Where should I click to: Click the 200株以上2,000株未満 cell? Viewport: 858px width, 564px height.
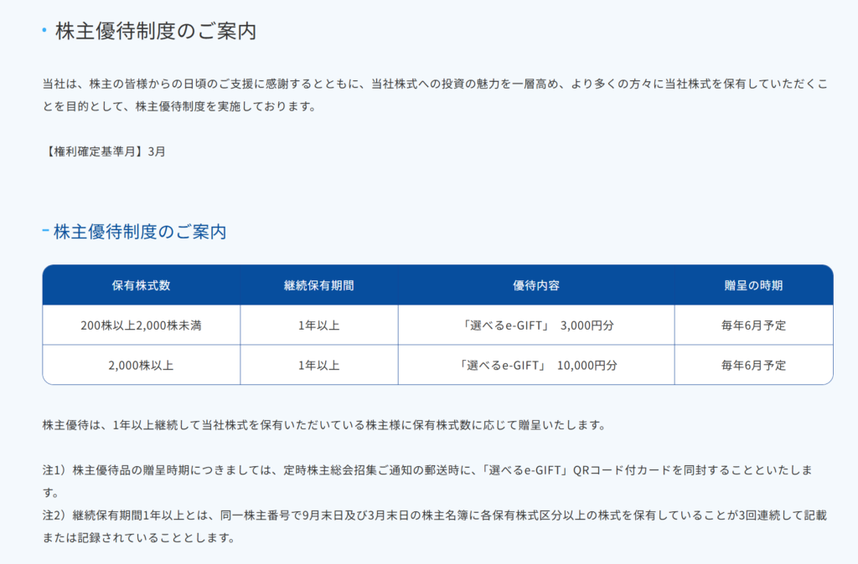[141, 326]
